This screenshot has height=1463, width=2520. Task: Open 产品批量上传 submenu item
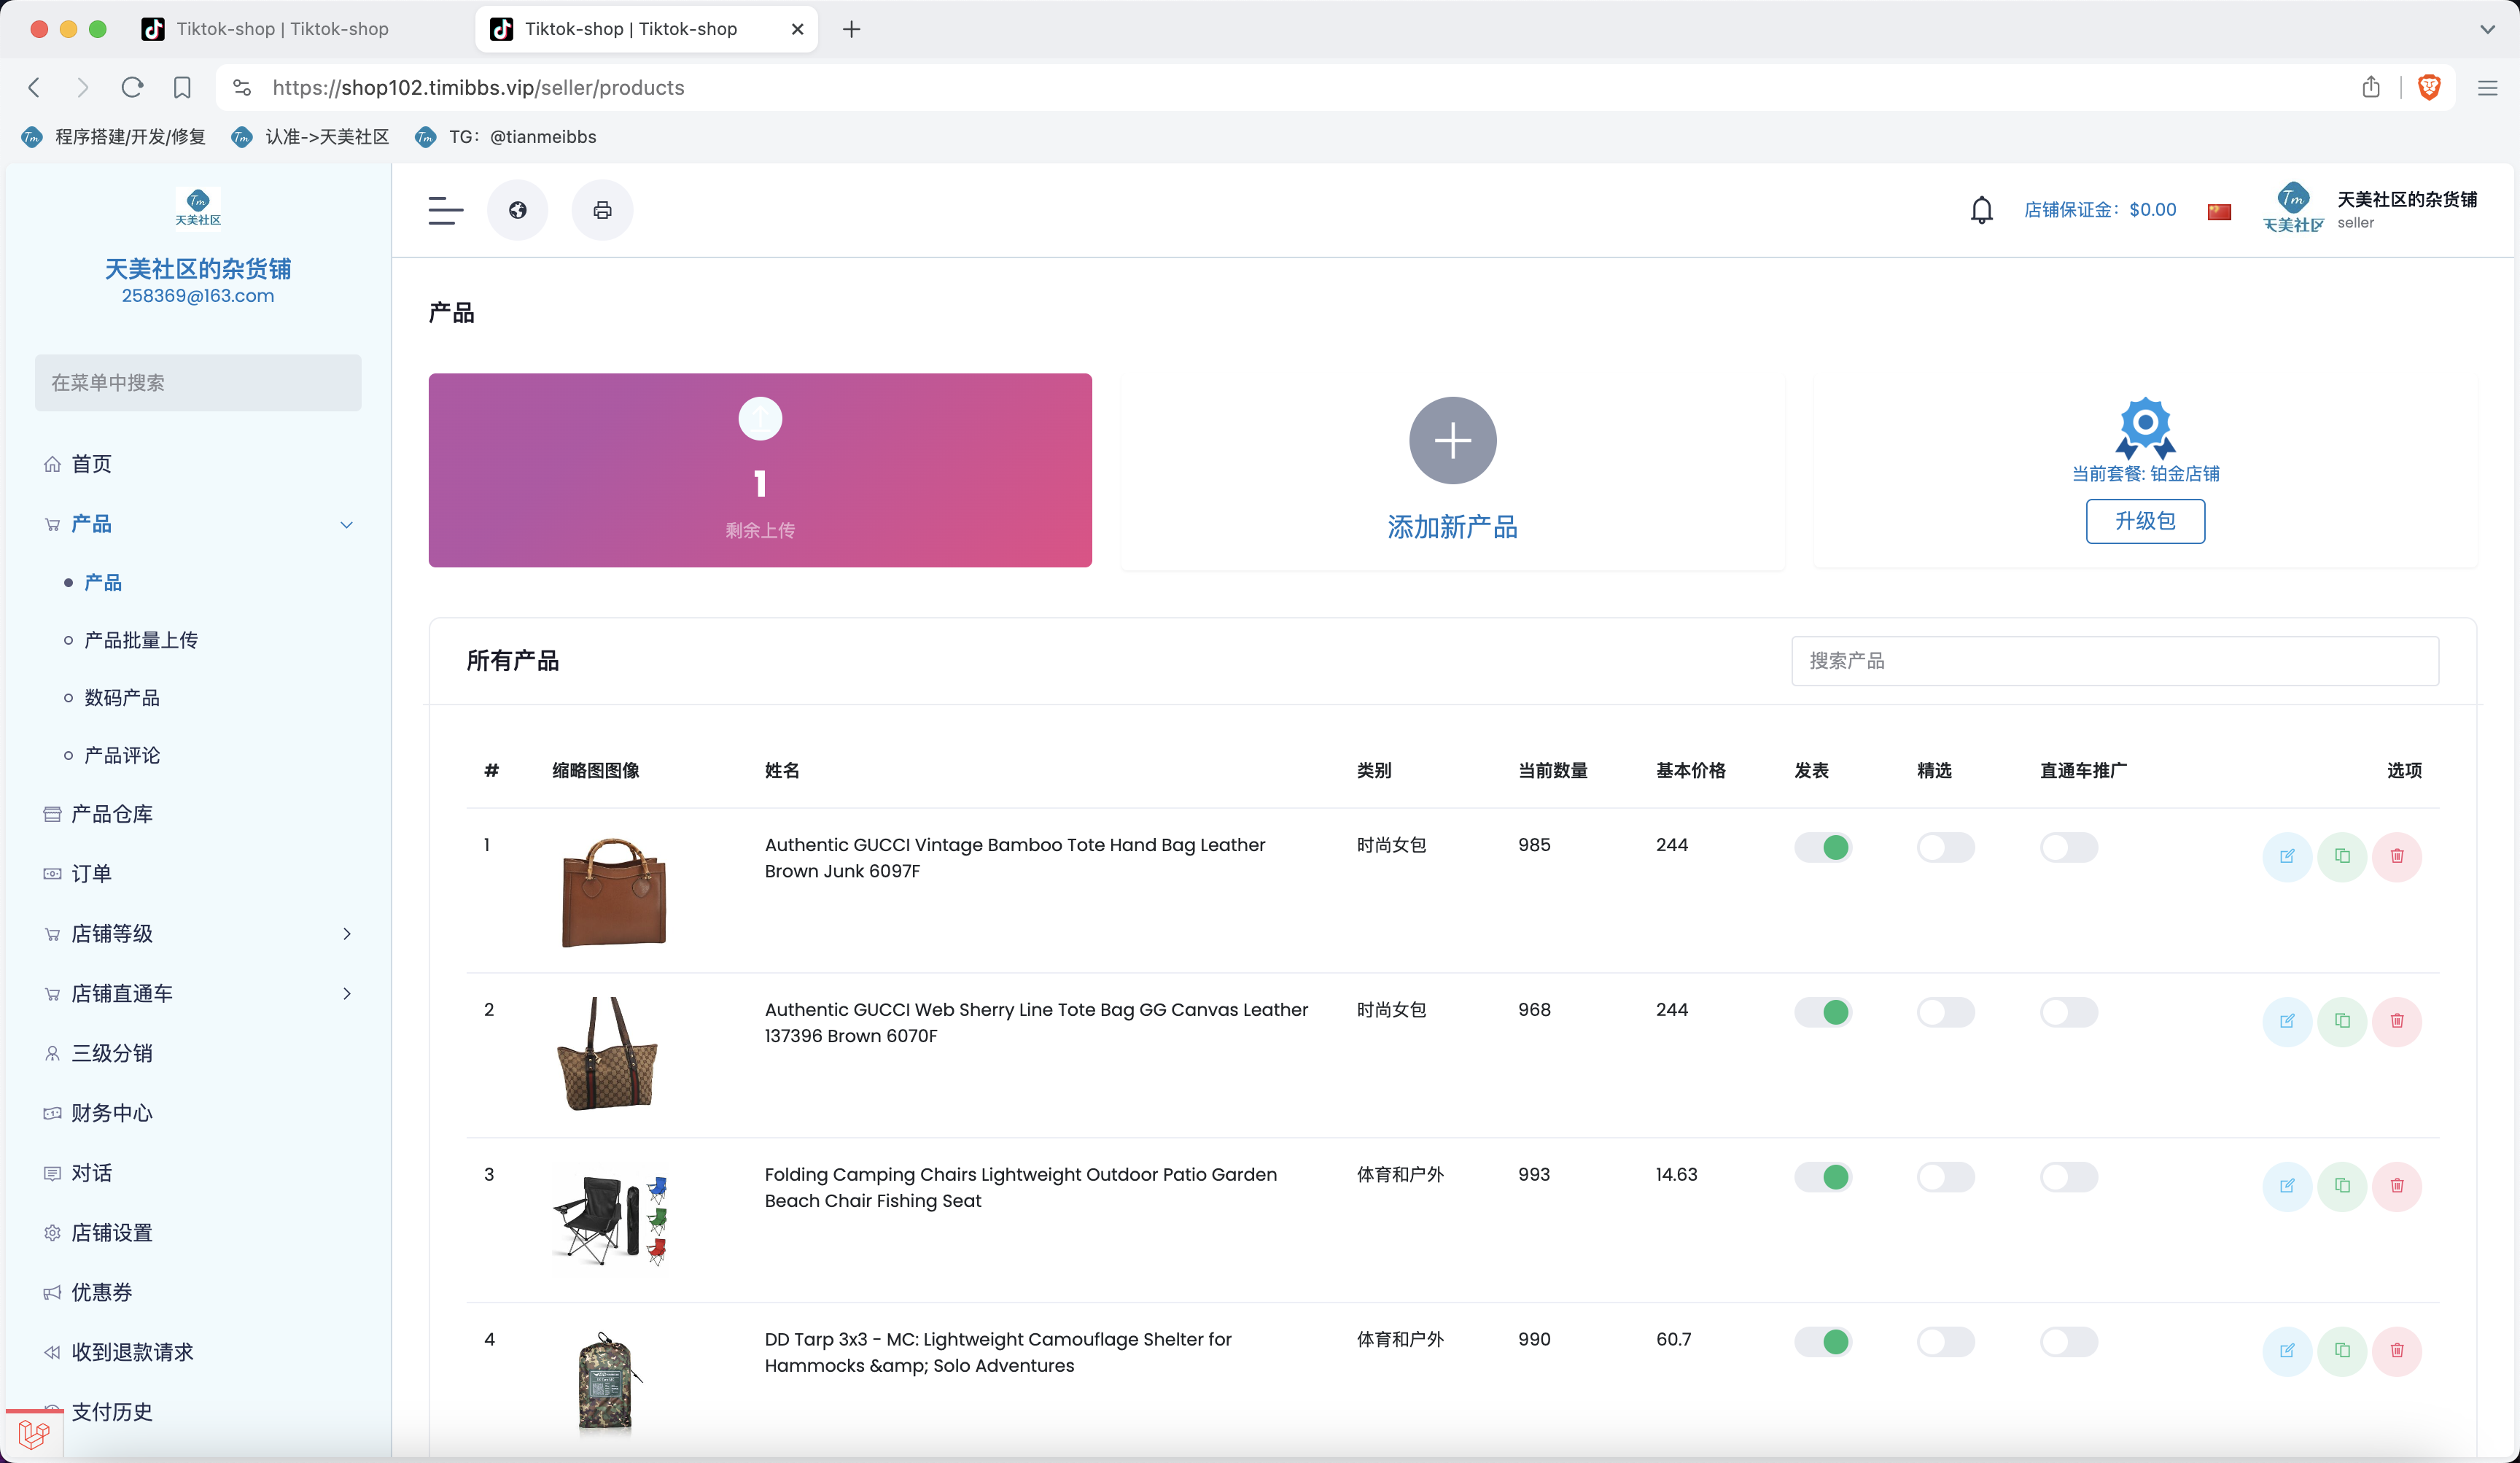pos(141,640)
